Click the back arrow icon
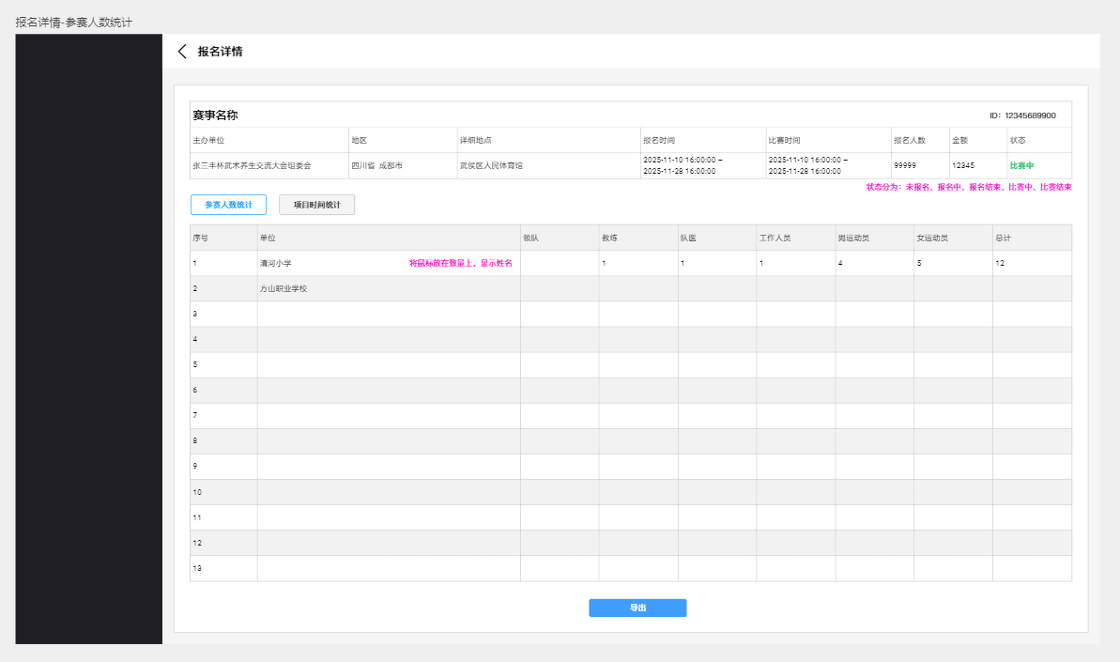This screenshot has width=1120, height=662. coord(182,52)
